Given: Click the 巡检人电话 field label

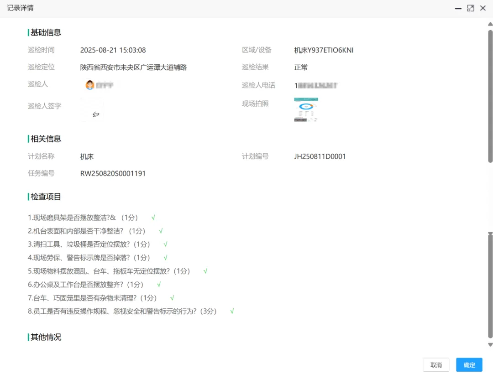Looking at the screenshot, I should [x=258, y=85].
